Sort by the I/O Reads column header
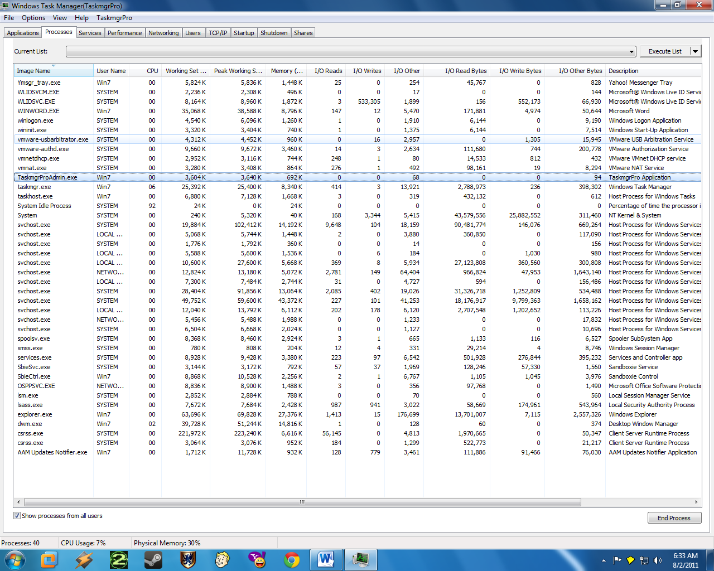Viewport: 714px width, 571px height. (x=326, y=71)
